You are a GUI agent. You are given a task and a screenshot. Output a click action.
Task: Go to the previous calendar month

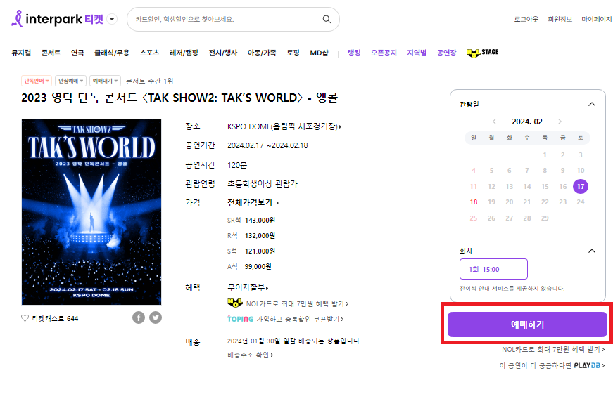(x=494, y=122)
